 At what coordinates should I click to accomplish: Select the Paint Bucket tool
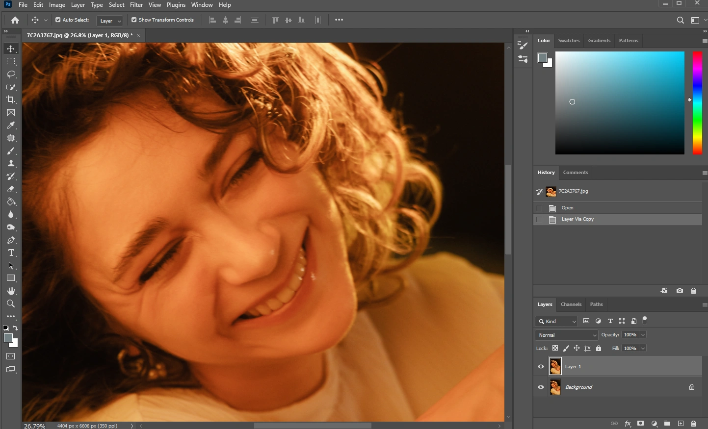click(11, 202)
